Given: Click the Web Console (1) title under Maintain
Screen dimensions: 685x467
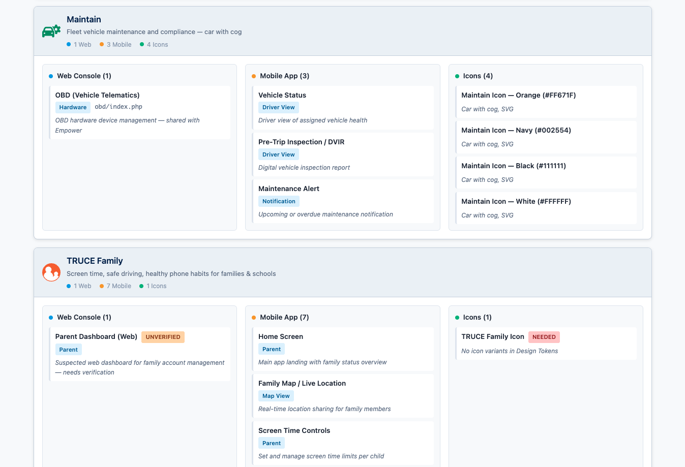Looking at the screenshot, I should 84,76.
